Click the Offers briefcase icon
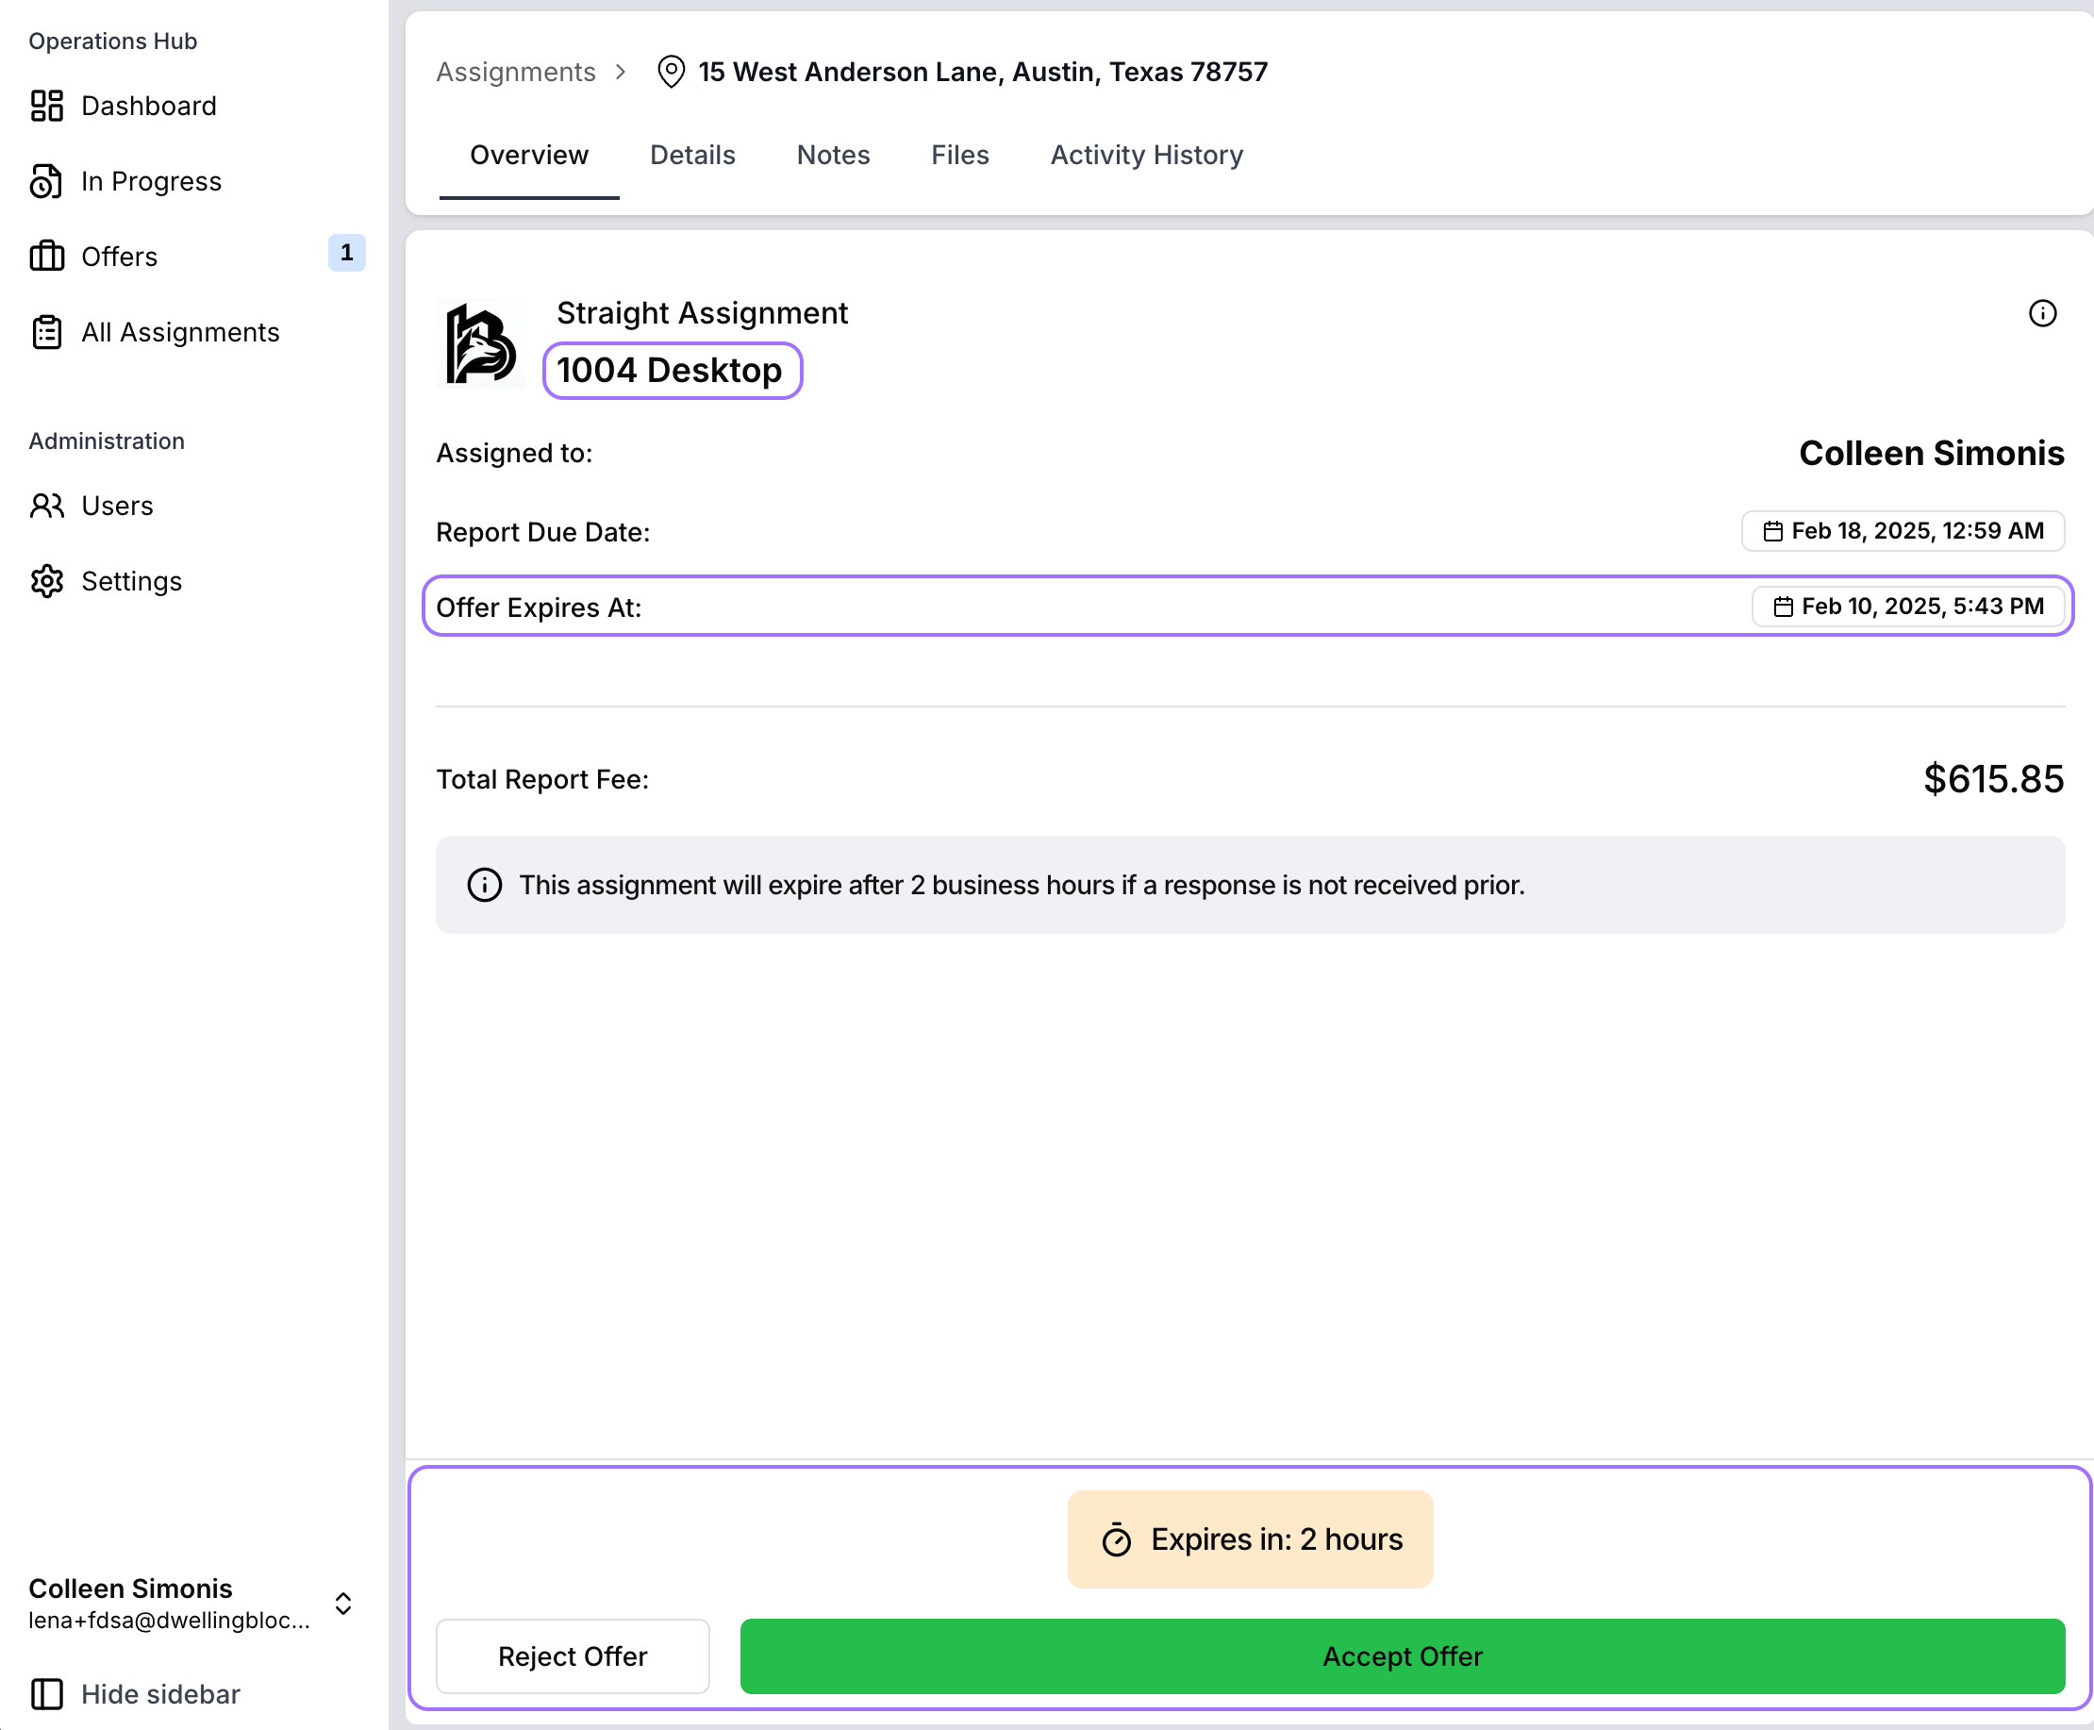 [46, 257]
